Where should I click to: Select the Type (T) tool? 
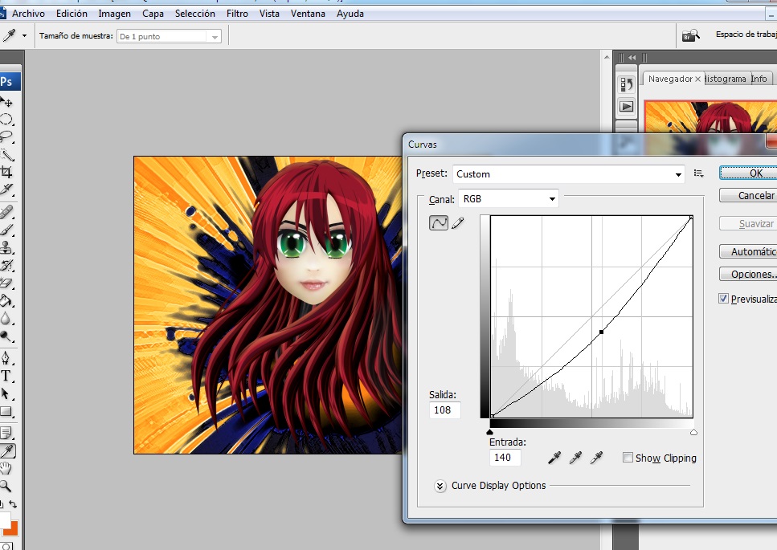point(6,376)
